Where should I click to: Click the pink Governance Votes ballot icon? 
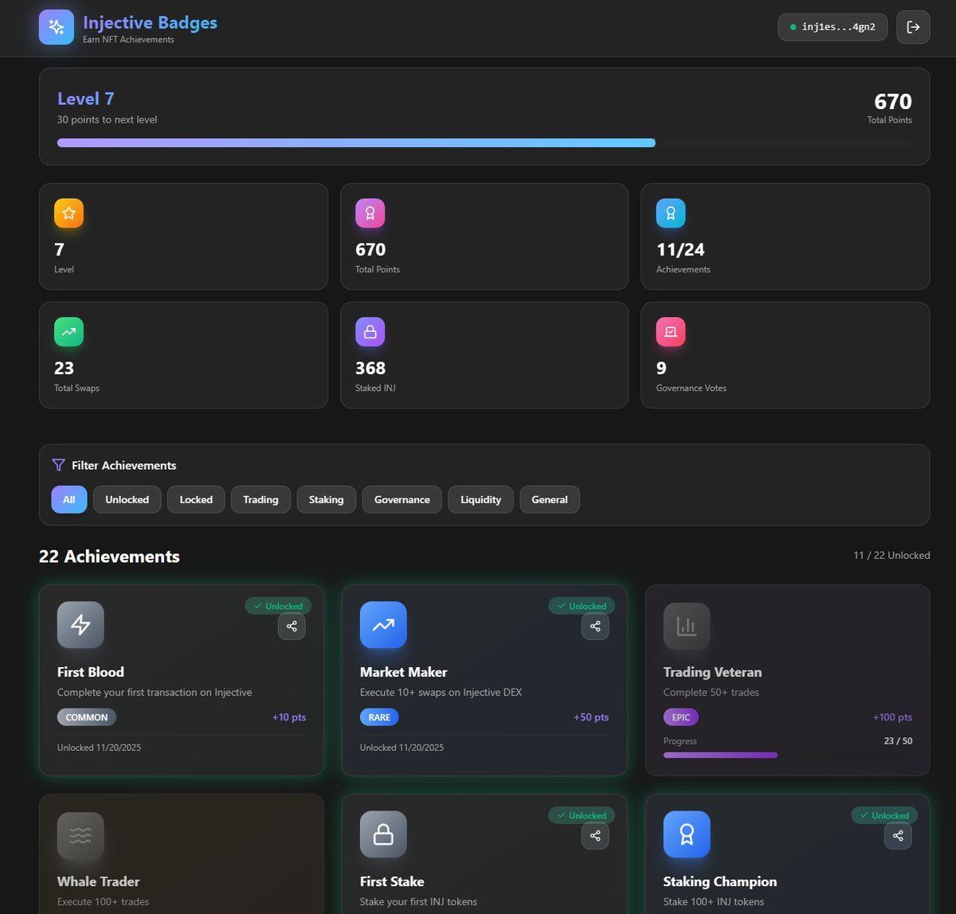[x=671, y=332]
